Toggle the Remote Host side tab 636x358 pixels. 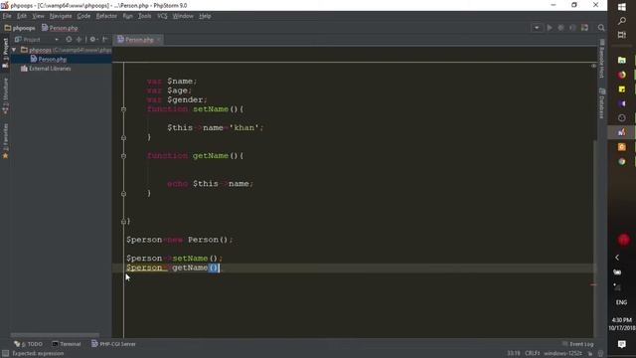[x=602, y=59]
